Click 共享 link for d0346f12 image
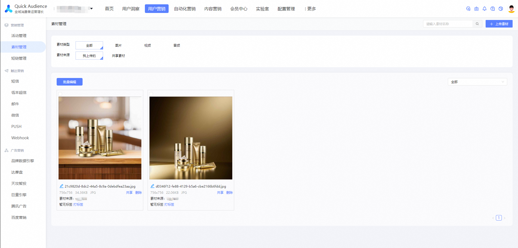518x248 pixels. [x=220, y=192]
